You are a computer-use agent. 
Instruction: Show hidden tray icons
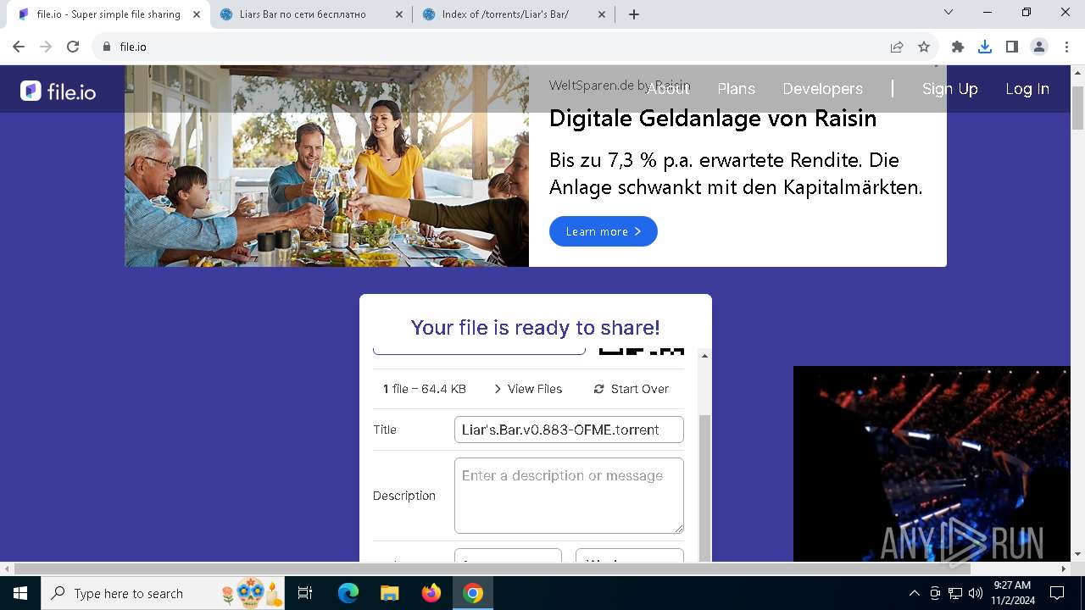click(914, 593)
